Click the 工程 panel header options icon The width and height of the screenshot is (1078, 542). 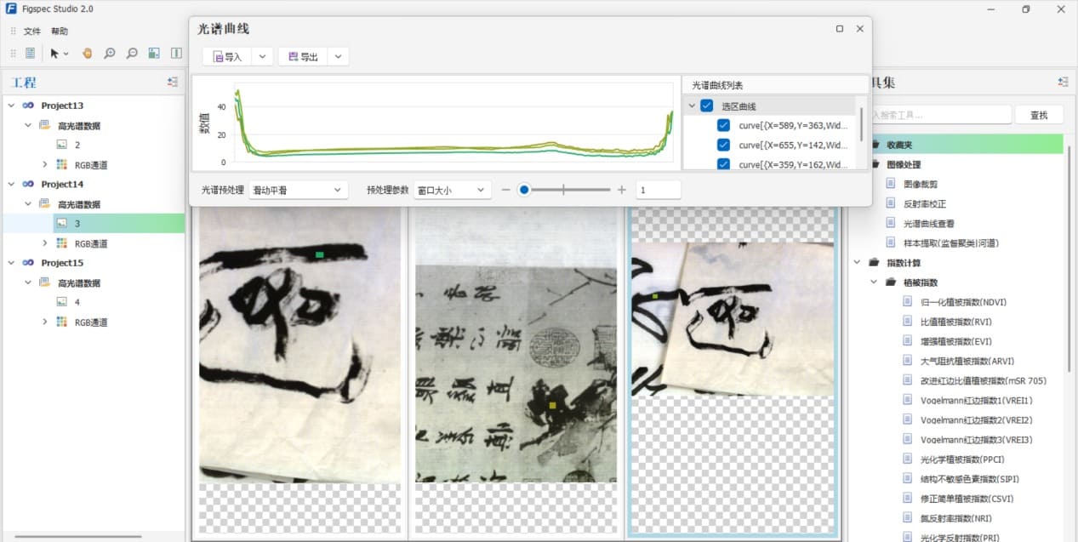[x=173, y=82]
